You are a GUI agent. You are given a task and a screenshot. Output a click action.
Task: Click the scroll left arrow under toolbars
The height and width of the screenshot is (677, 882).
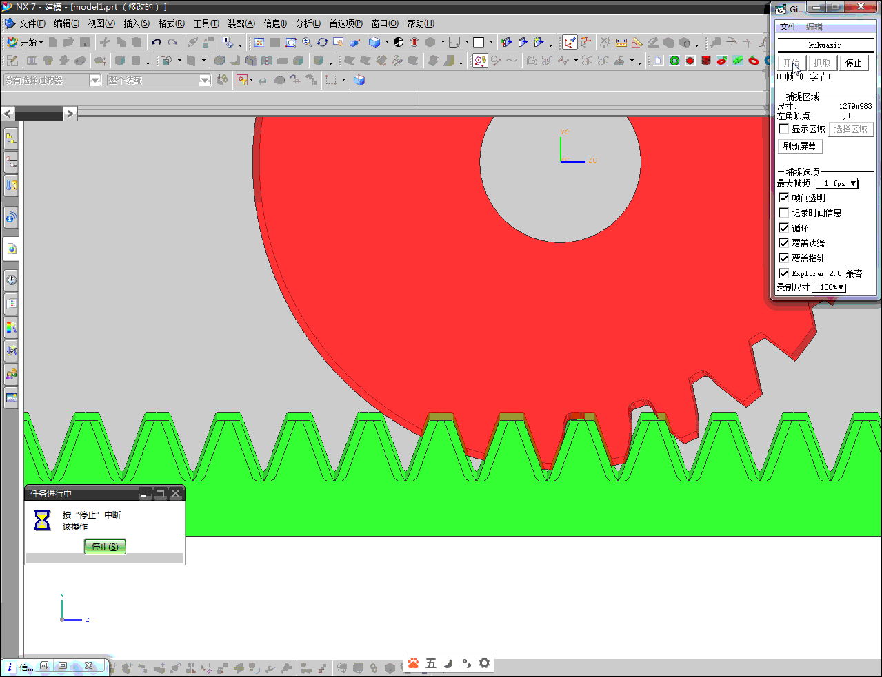[8, 114]
